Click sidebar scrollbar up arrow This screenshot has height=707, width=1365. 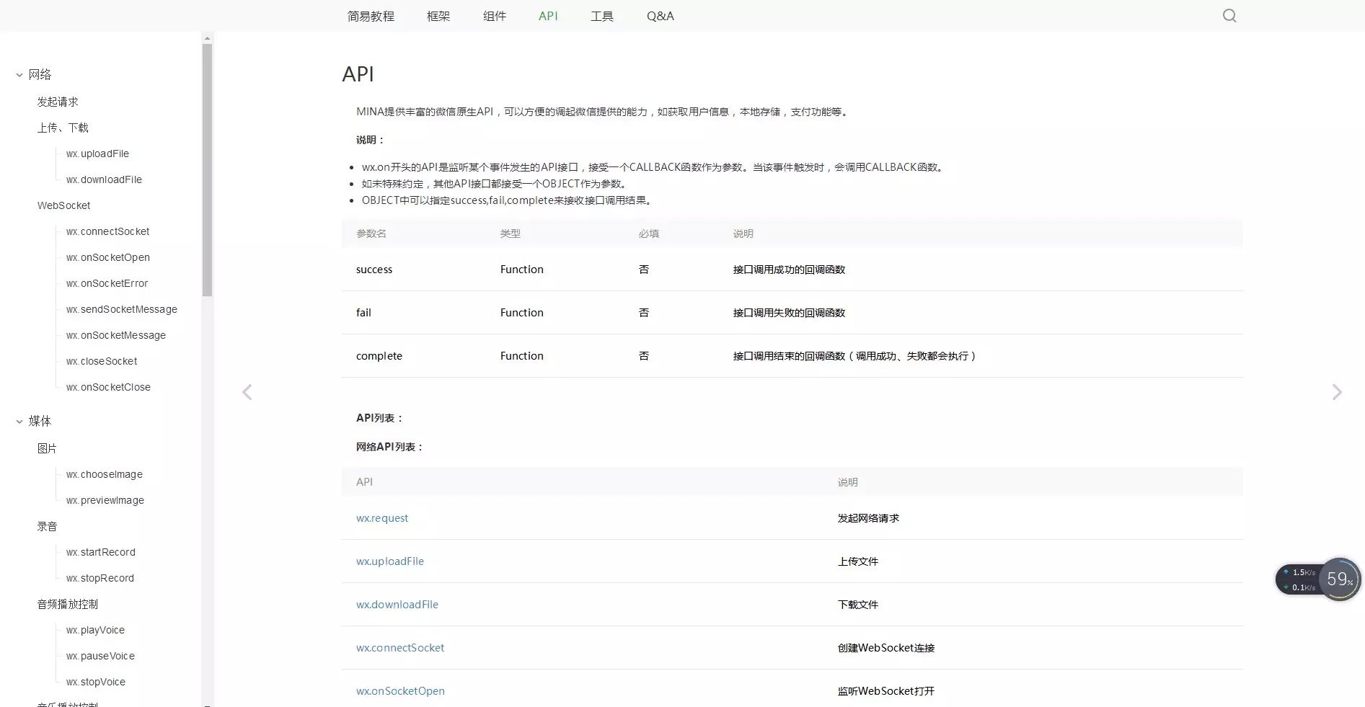[x=207, y=38]
